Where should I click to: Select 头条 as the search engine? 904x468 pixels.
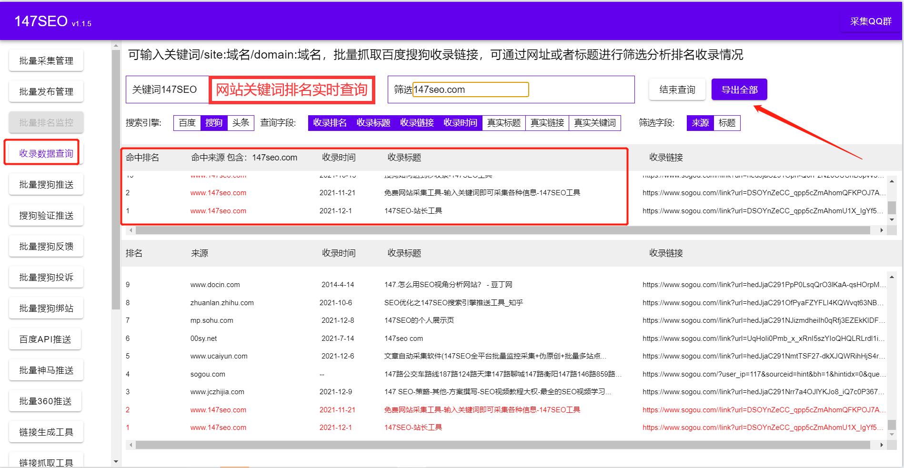[x=241, y=122]
